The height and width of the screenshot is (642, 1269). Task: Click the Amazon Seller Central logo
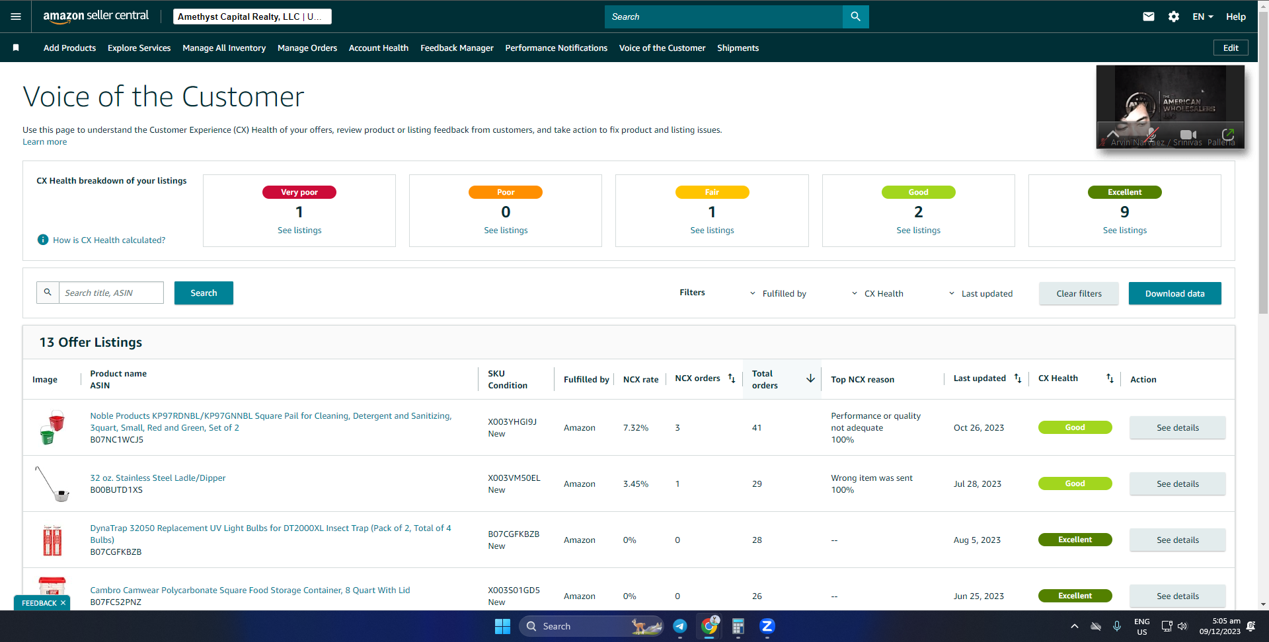[x=96, y=17]
